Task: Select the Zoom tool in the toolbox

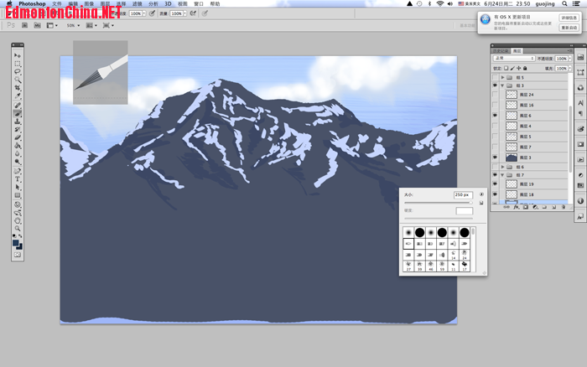Action: point(18,228)
